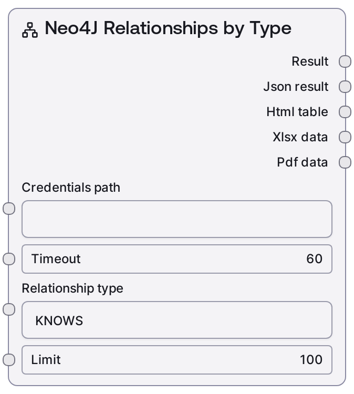This screenshot has width=354, height=394.
Task: Click the Limit input socket
Action: coord(9,360)
